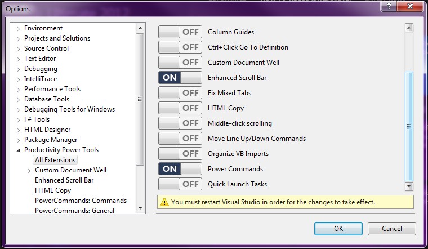The image size is (428, 249).
Task: Enable the Quick Launch Tasks switch
Action: coord(180,184)
